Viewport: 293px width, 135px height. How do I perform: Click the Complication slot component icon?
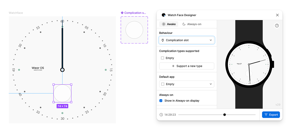click(x=122, y=13)
